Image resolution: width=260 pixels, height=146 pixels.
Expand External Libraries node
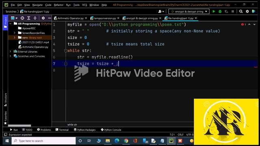pos(11,52)
